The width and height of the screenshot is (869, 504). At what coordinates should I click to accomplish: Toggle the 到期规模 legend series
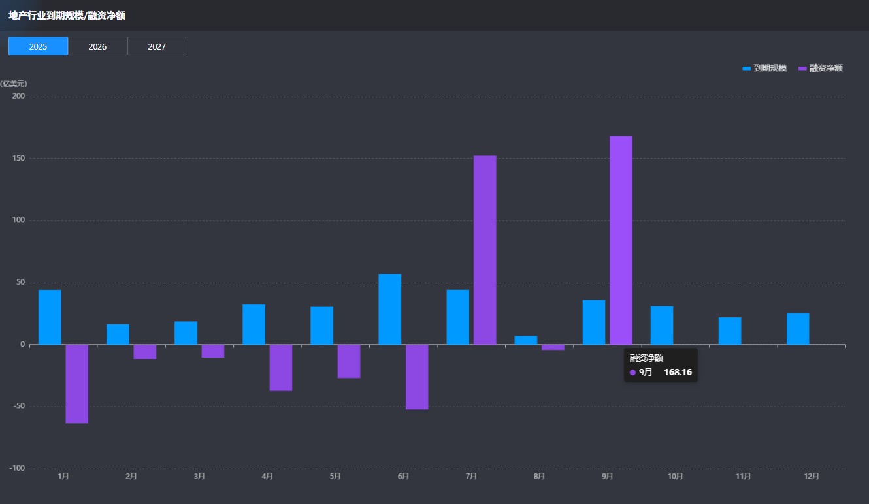770,68
